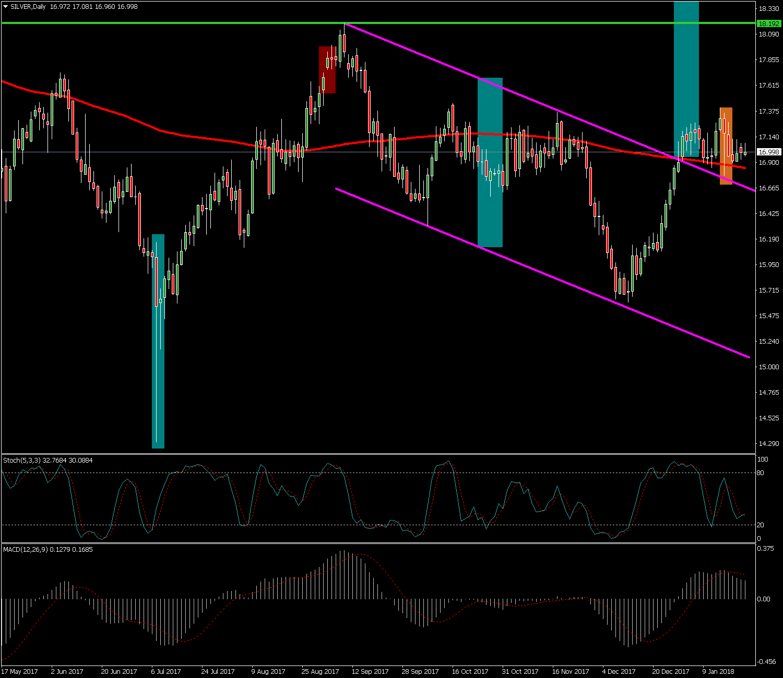783x678 pixels.
Task: Select the green 18.192 price label
Action: pyautogui.click(x=768, y=23)
